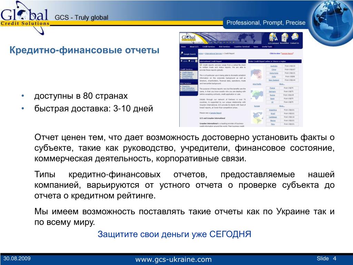Select the gcs search radio button
Viewport: 353px width, 265px height.
[189, 61]
